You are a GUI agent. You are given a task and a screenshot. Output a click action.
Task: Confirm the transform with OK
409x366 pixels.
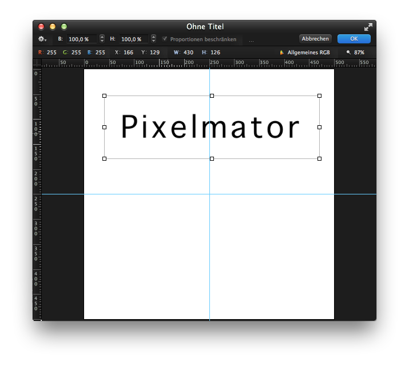coord(354,39)
